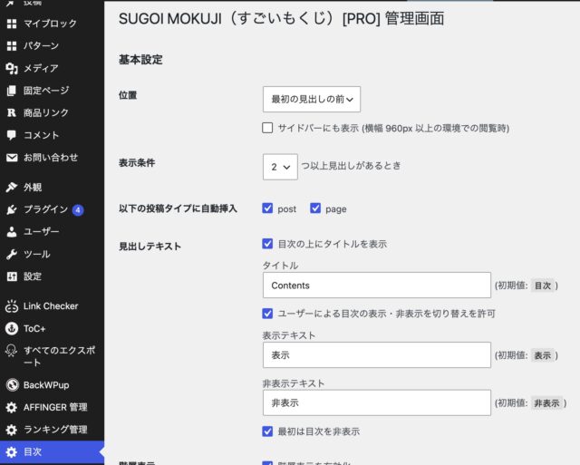The height and width of the screenshot is (465, 580).
Task: Open マイブロック menu item
Action: (x=52, y=24)
